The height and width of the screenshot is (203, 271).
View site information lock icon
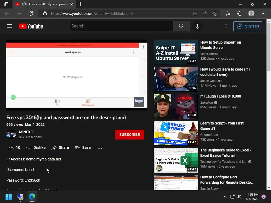(45, 13)
